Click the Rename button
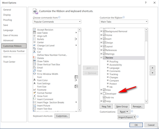 tap(138, 107)
